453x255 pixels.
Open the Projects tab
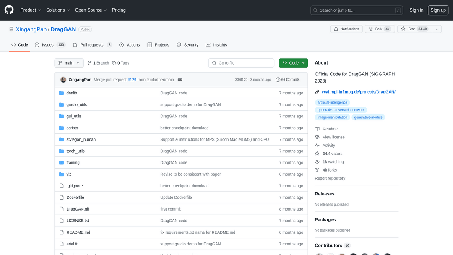(x=158, y=45)
